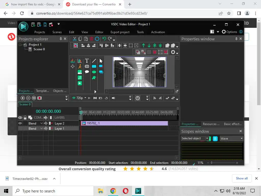Open the Tools menu
Image resolution: width=261 pixels, height=196 pixels.
coord(140,32)
